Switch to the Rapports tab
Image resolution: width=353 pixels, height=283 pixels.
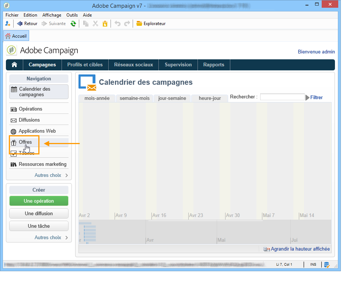point(214,65)
